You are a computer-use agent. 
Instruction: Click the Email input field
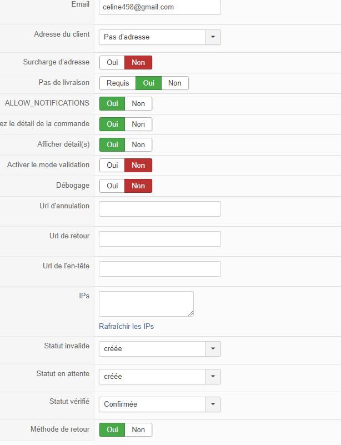point(160,7)
